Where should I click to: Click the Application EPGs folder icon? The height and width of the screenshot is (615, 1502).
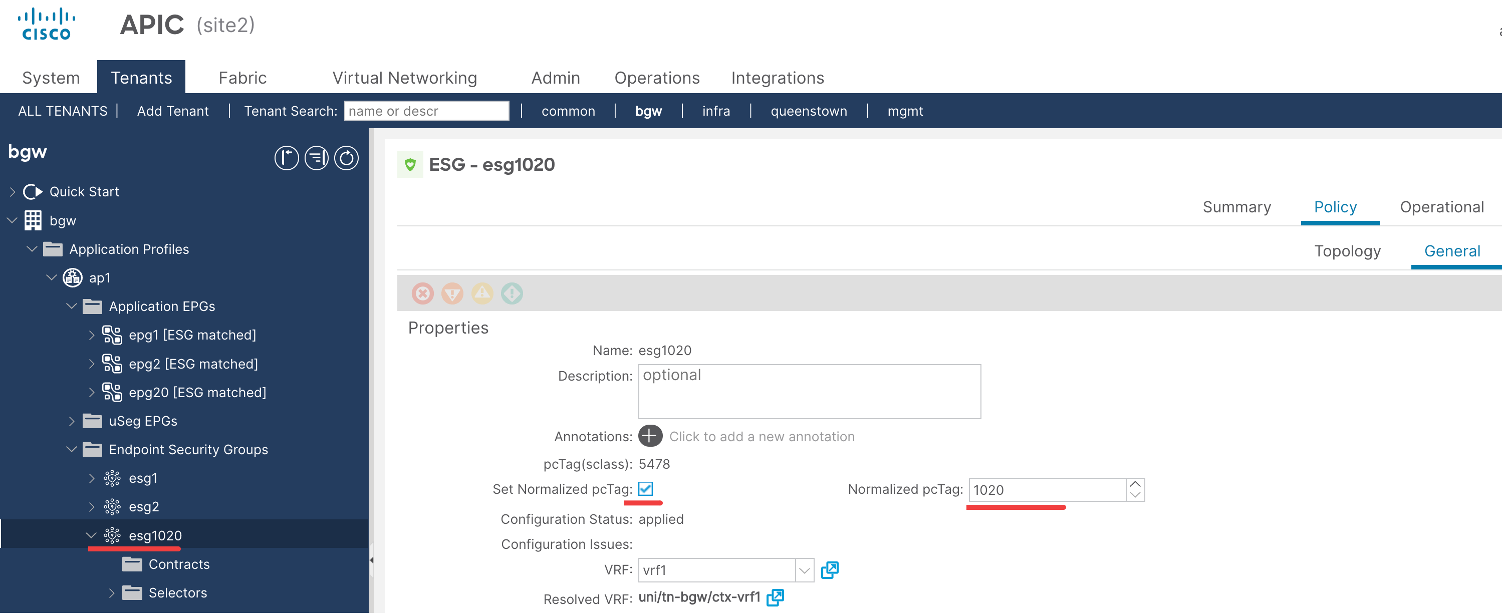(92, 306)
